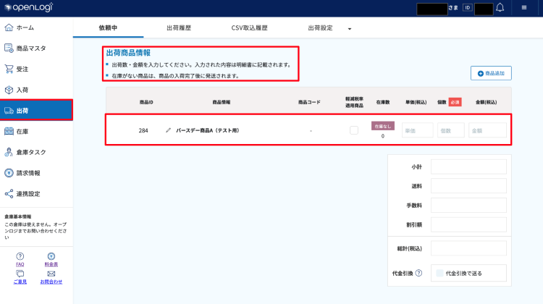Click the ご意見 speech bubble icon
Image resolution: width=543 pixels, height=304 pixels.
click(x=20, y=274)
